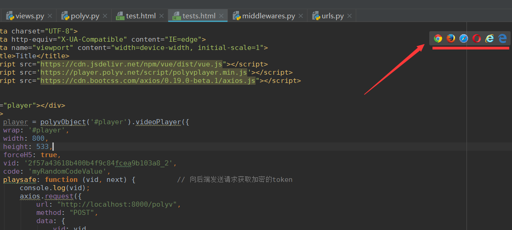512x230 pixels.
Task: Click the Python file icon on urls.py tab
Action: tap(316, 16)
